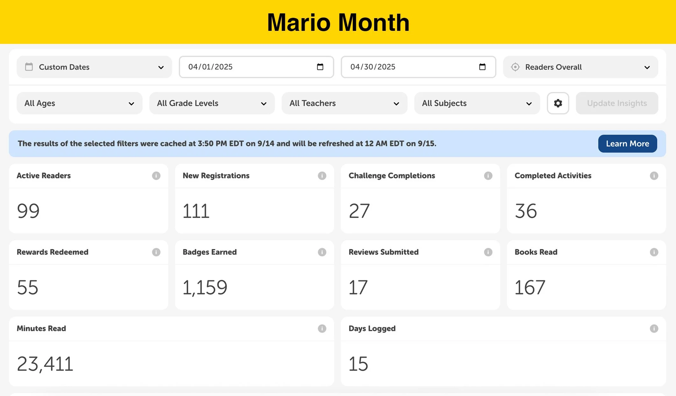The height and width of the screenshot is (396, 676).
Task: Click the info icon on Active Readers
Action: tap(156, 176)
